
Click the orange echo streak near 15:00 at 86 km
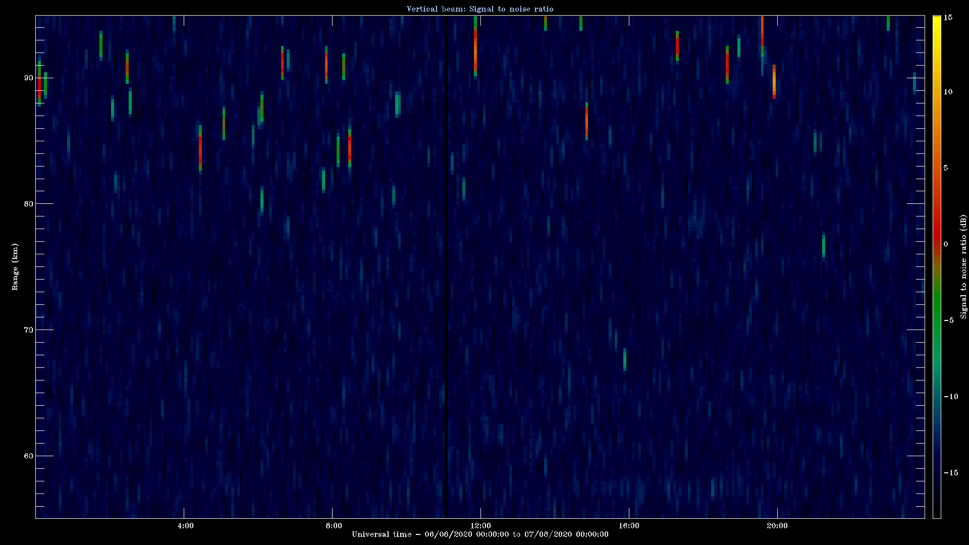(586, 121)
